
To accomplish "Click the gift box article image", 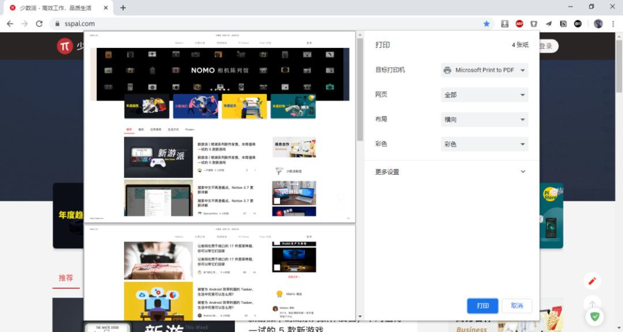I will (x=158, y=261).
